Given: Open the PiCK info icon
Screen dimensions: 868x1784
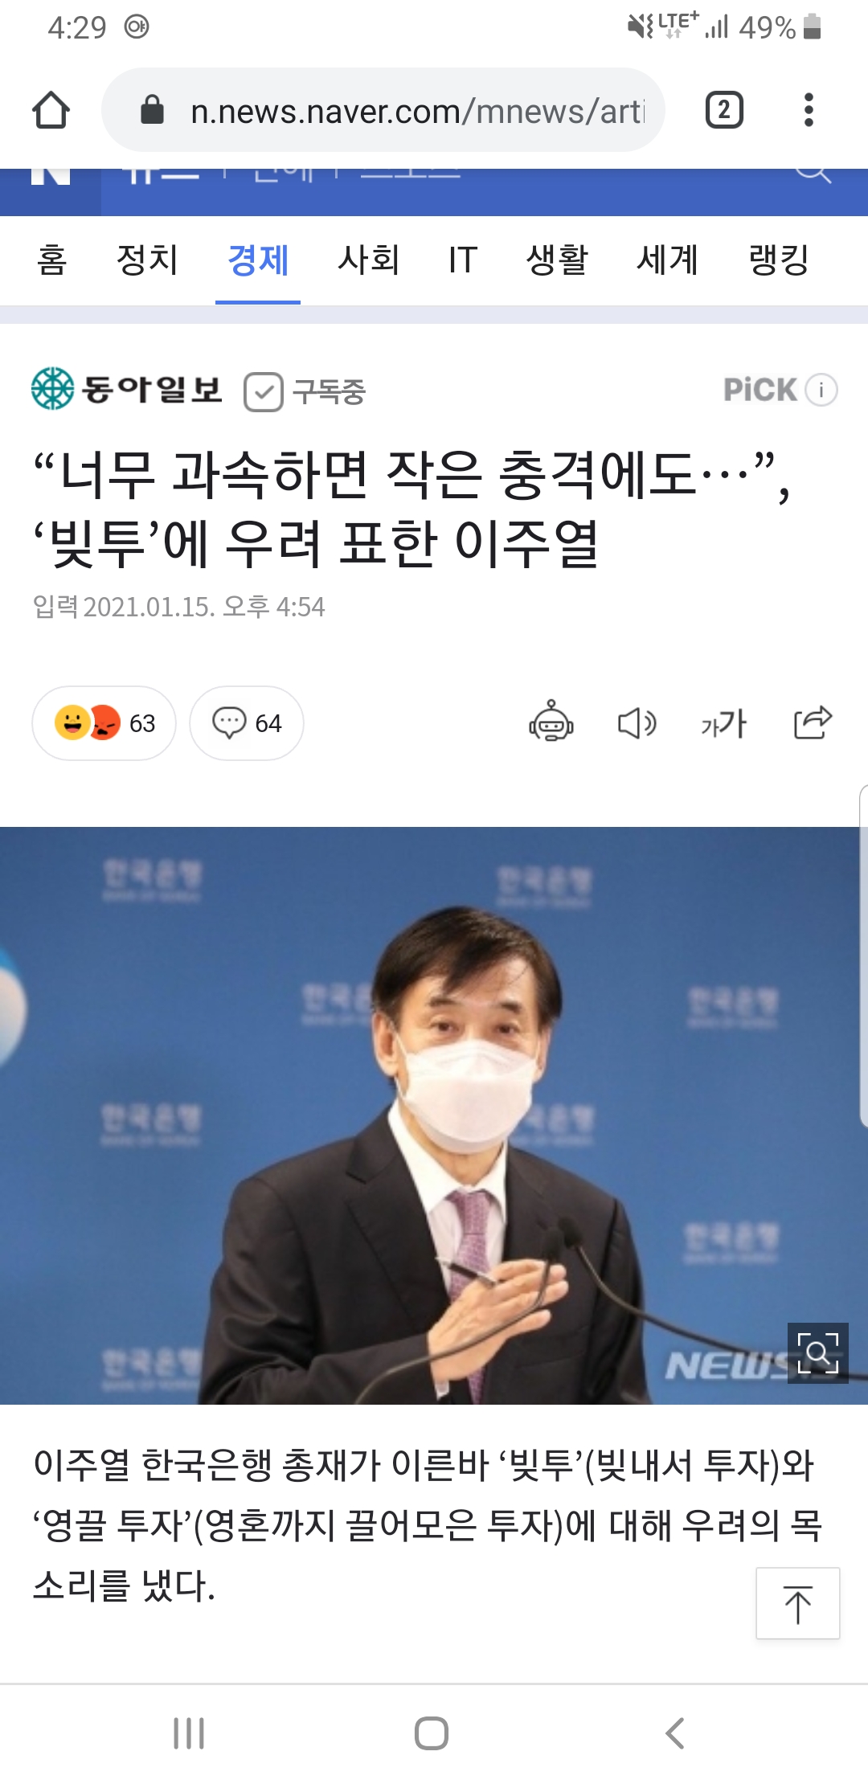Looking at the screenshot, I should (x=821, y=391).
